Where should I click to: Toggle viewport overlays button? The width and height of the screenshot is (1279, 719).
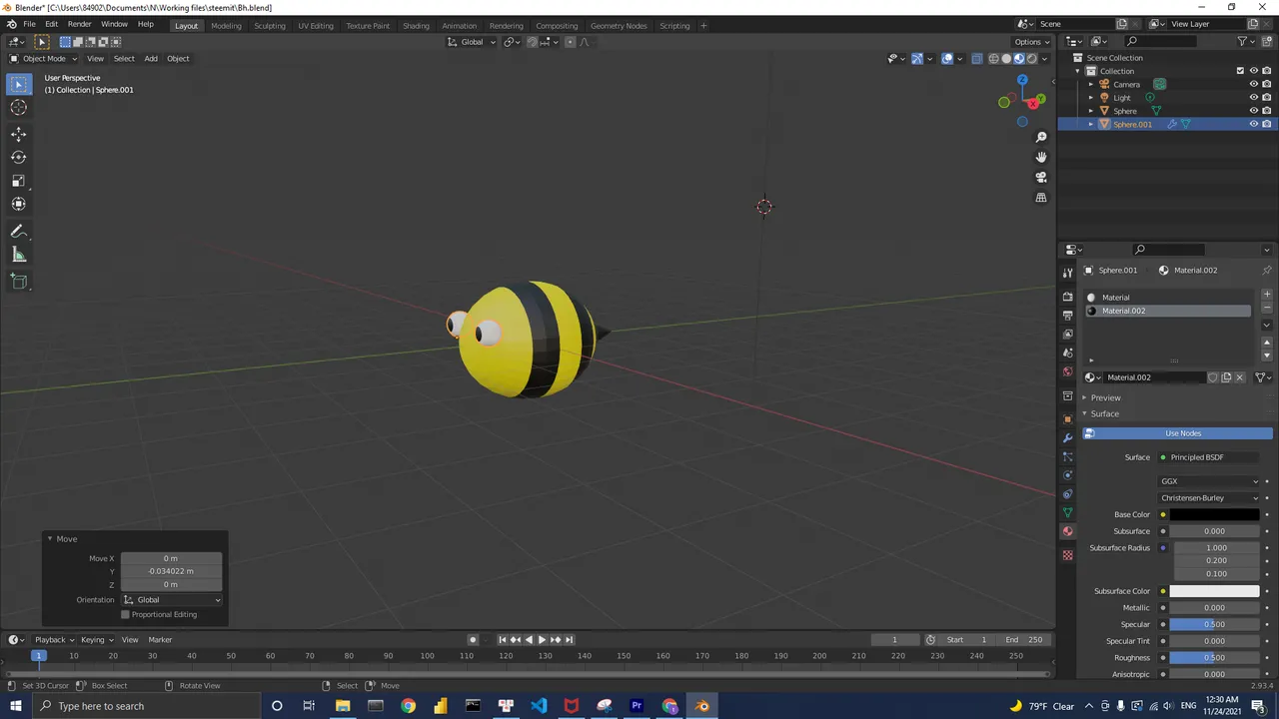947,58
